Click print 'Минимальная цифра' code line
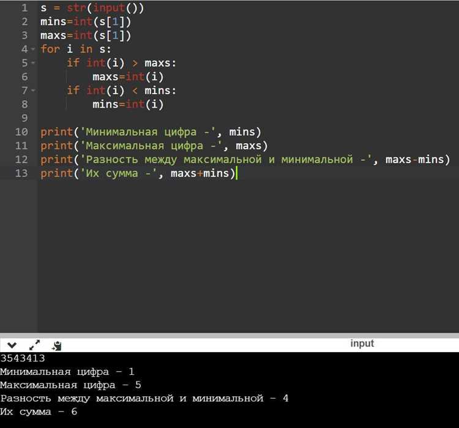Screen dimensions: 459x428 pyautogui.click(x=151, y=131)
